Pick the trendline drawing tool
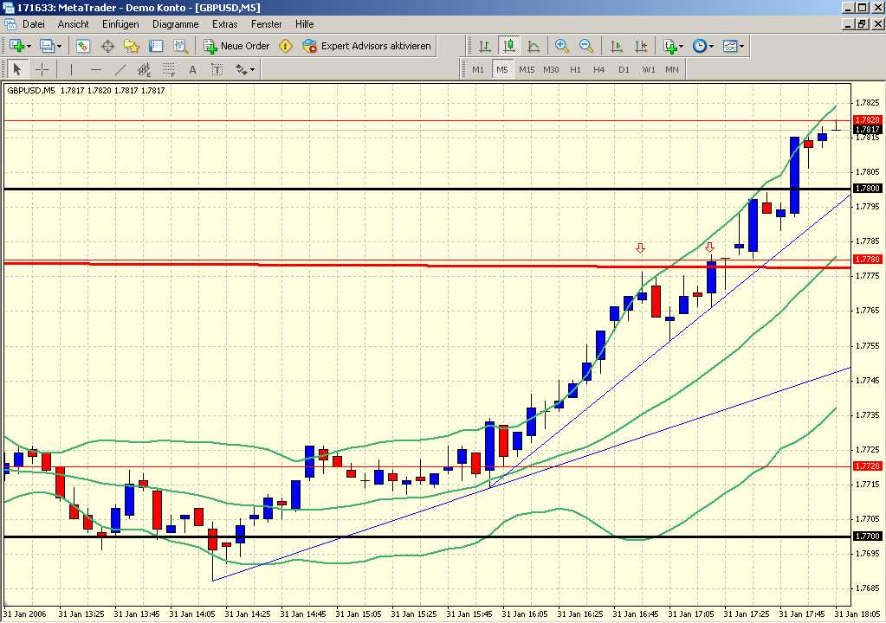Image resolution: width=886 pixels, height=623 pixels. 120,69
